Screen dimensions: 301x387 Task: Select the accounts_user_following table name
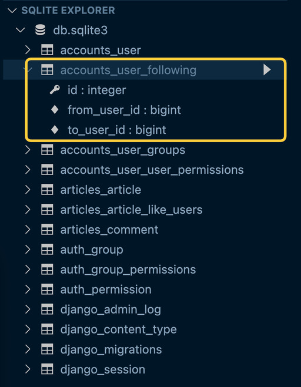pos(128,70)
